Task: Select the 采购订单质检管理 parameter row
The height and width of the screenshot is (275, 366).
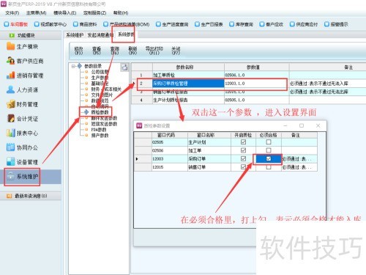Action: click(x=249, y=84)
